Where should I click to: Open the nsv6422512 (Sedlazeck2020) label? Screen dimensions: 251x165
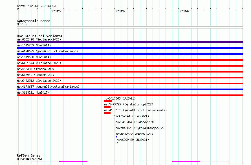click(x=39, y=81)
